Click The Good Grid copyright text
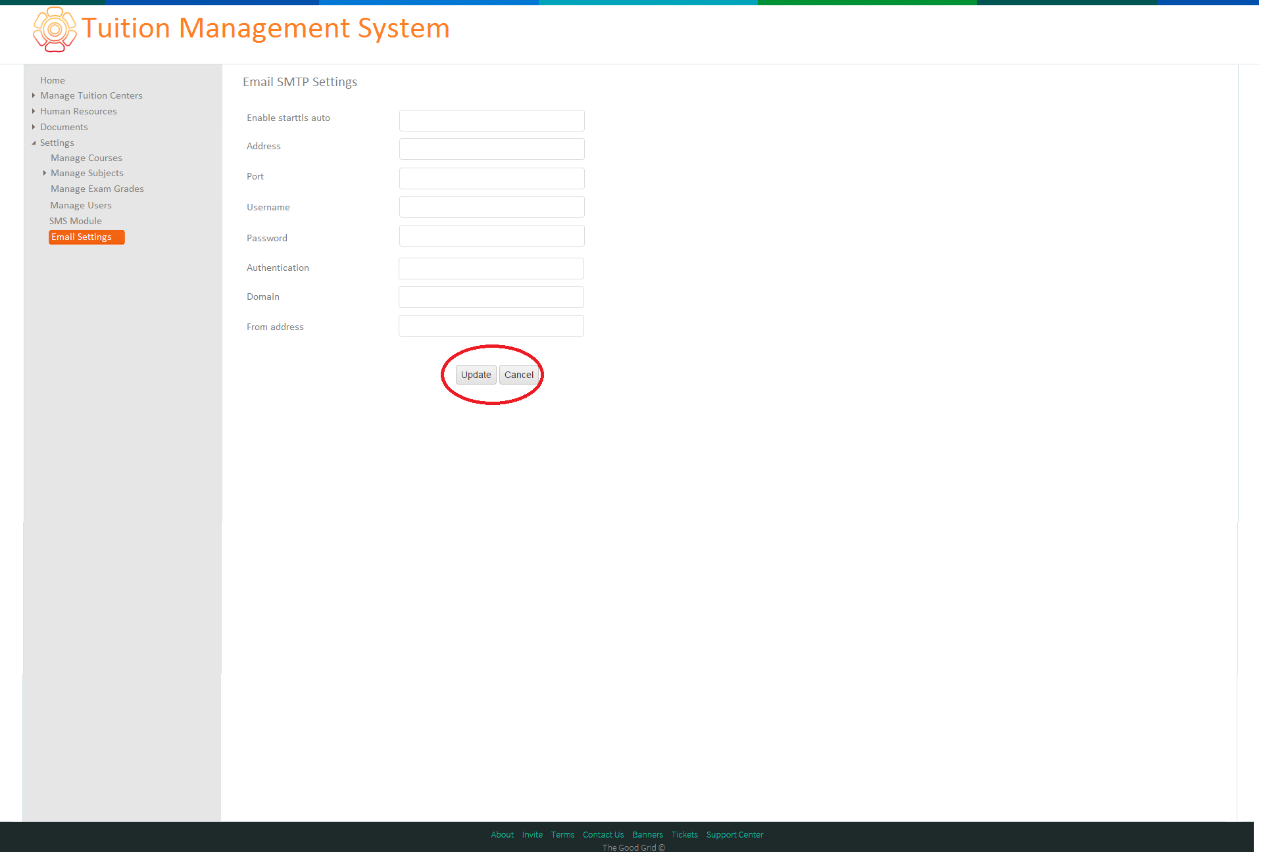Viewport: 1263px width, 852px height. pyautogui.click(x=633, y=847)
